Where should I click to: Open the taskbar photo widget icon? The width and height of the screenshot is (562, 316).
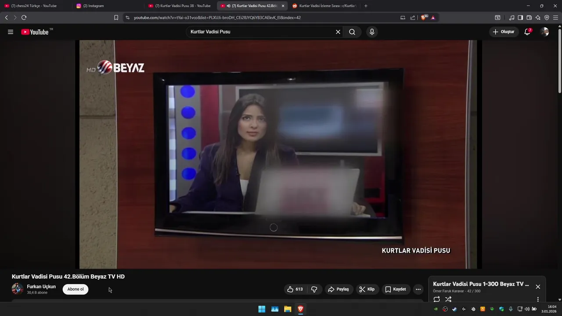tap(275, 309)
